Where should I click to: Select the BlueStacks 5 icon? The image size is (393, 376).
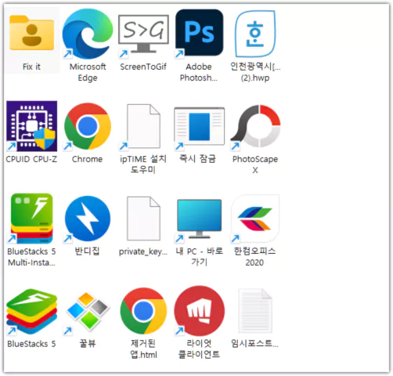31,311
